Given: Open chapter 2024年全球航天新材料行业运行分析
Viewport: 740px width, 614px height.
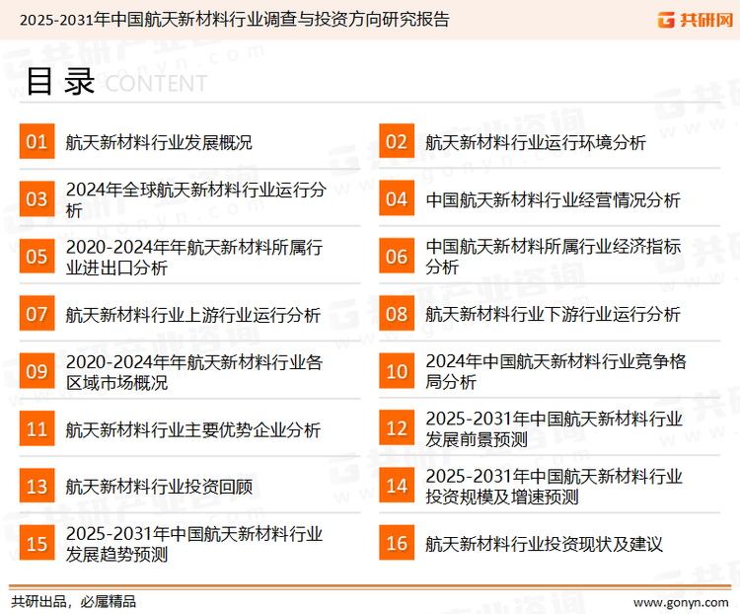Looking at the screenshot, I should click(x=196, y=199).
